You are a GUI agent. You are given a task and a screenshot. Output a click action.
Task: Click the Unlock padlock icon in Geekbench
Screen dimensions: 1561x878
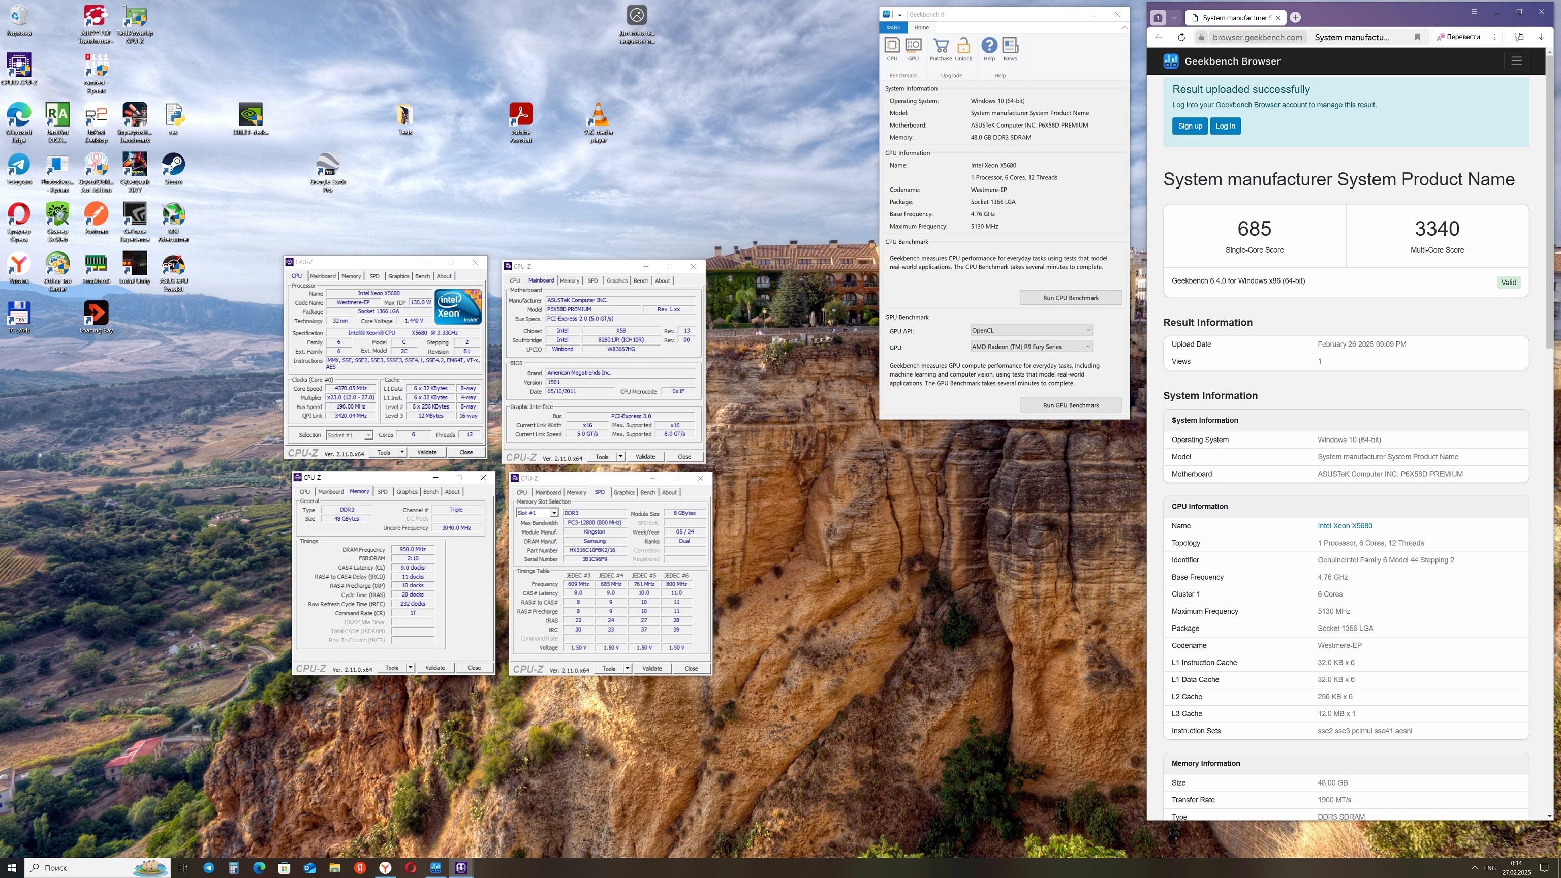click(963, 49)
